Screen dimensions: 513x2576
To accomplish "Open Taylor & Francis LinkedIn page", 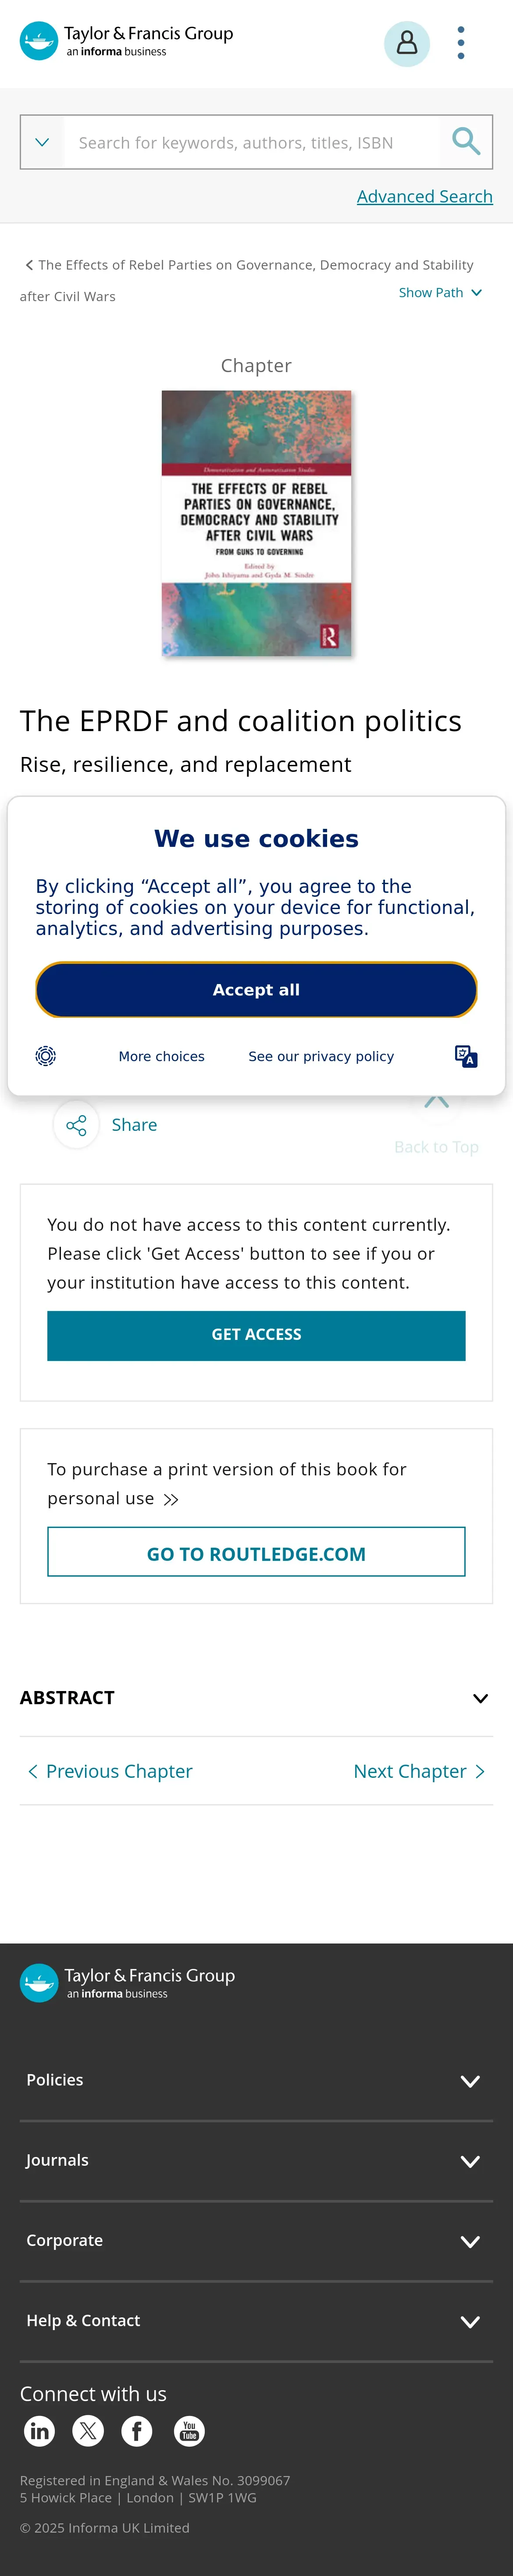I will [x=40, y=2430].
